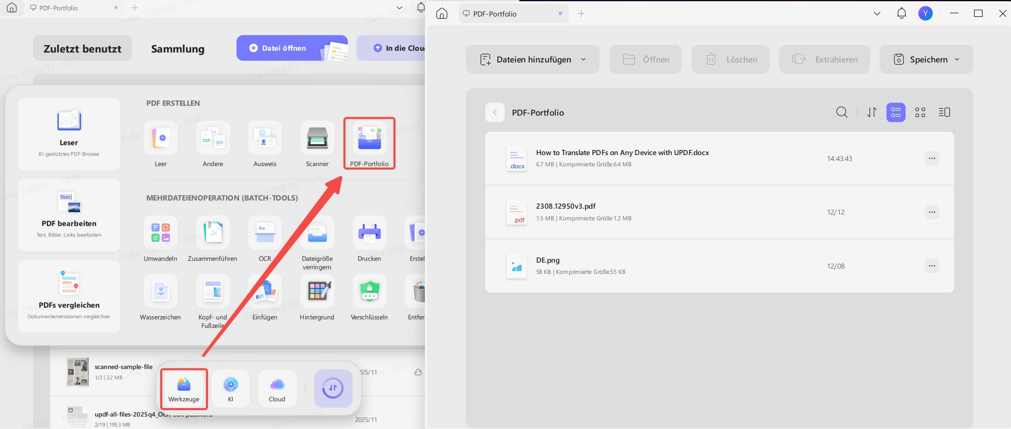Open the tab list chevron in right window
Viewport: 1011px width, 429px height.
point(877,13)
